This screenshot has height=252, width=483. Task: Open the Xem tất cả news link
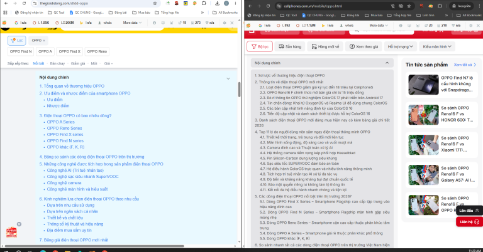[x=465, y=65]
